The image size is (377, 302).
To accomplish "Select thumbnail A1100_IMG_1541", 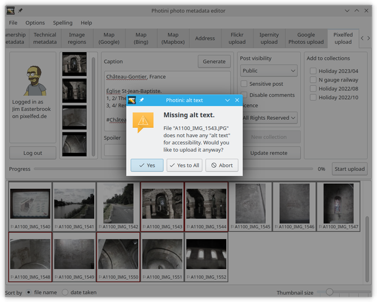I will [x=74, y=207].
